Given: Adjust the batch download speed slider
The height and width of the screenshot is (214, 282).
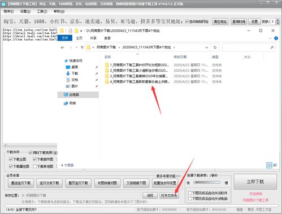Looking at the screenshot, I should coord(207,182).
